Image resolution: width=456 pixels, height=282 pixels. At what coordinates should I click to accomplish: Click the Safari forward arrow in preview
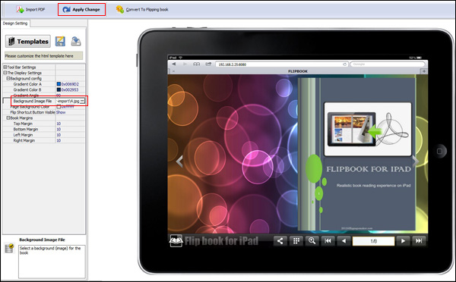185,64
